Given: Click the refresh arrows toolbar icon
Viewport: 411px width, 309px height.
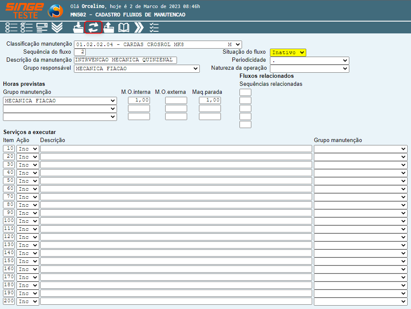Looking at the screenshot, I should point(93,27).
